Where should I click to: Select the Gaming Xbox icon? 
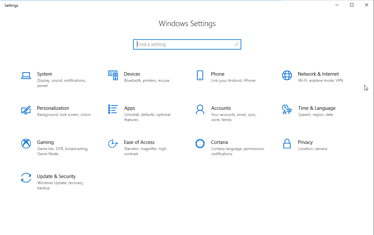tap(26, 144)
